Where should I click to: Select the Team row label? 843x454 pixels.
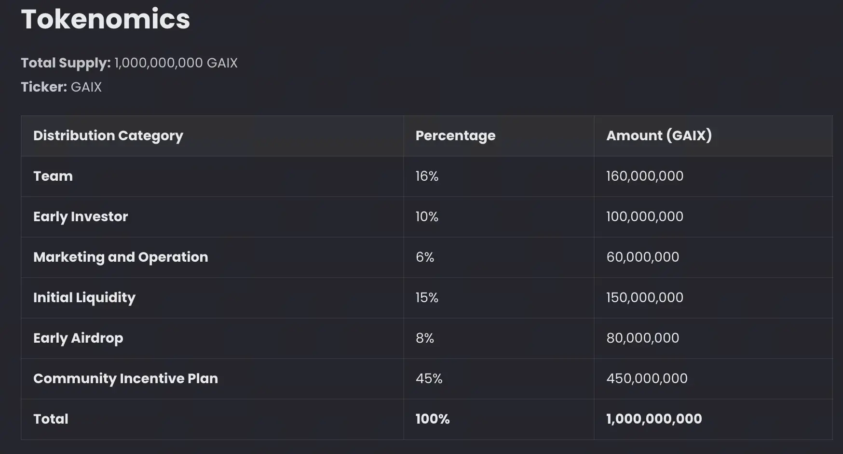pyautogui.click(x=53, y=176)
